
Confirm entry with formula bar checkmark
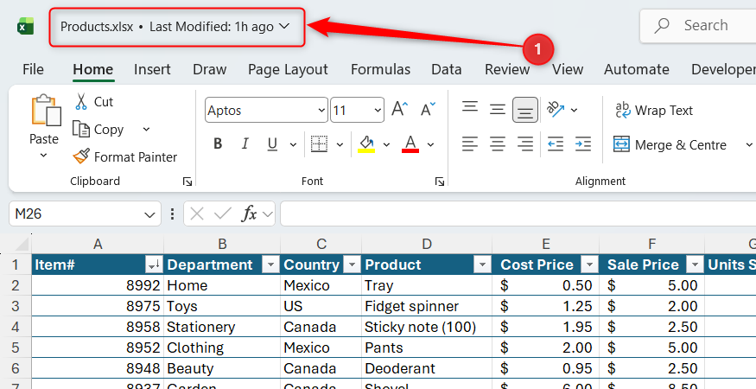pyautogui.click(x=222, y=214)
